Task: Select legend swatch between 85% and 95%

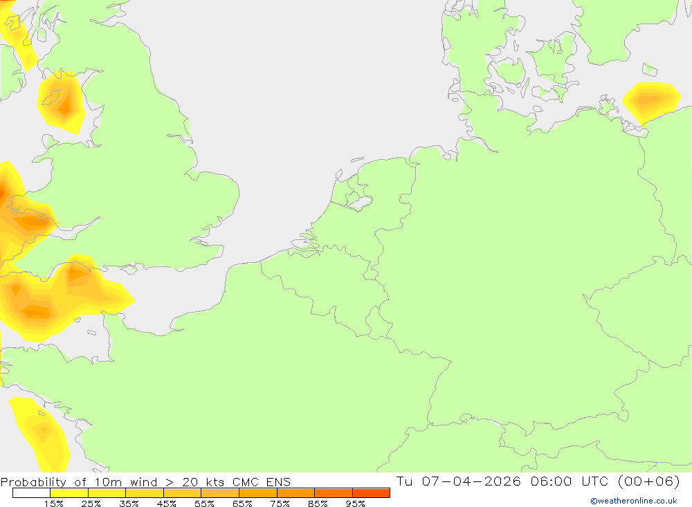Action: coord(334,493)
